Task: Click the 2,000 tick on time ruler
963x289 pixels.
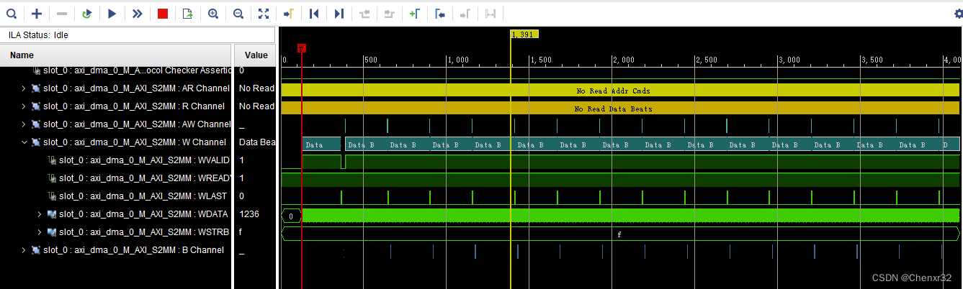Action: (624, 60)
